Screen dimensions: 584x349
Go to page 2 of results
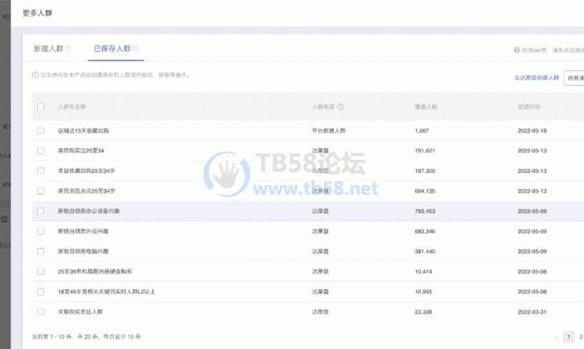(579, 336)
